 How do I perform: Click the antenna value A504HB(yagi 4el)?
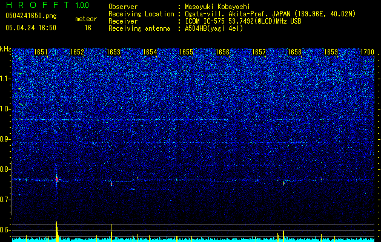pyautogui.click(x=214, y=28)
